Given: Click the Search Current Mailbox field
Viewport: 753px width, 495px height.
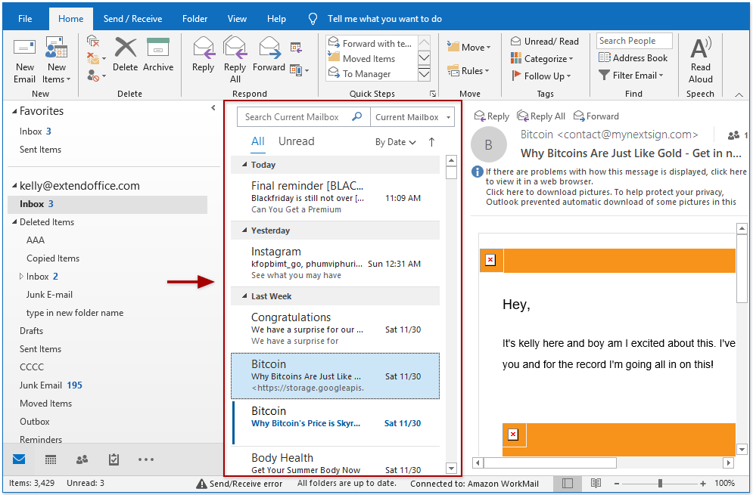Looking at the screenshot, I should point(292,117).
